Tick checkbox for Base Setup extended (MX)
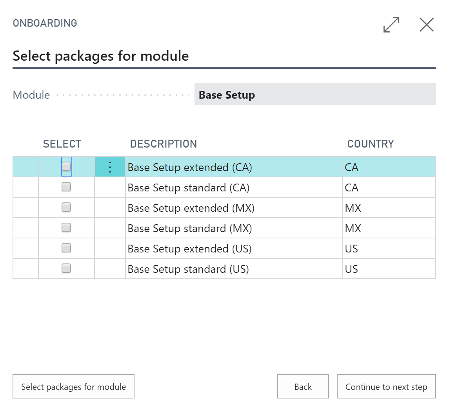Image resolution: width=449 pixels, height=411 pixels. point(66,207)
